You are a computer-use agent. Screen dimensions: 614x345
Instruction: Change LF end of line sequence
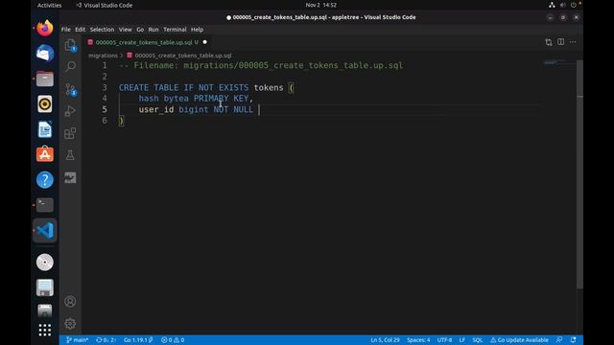pos(462,340)
